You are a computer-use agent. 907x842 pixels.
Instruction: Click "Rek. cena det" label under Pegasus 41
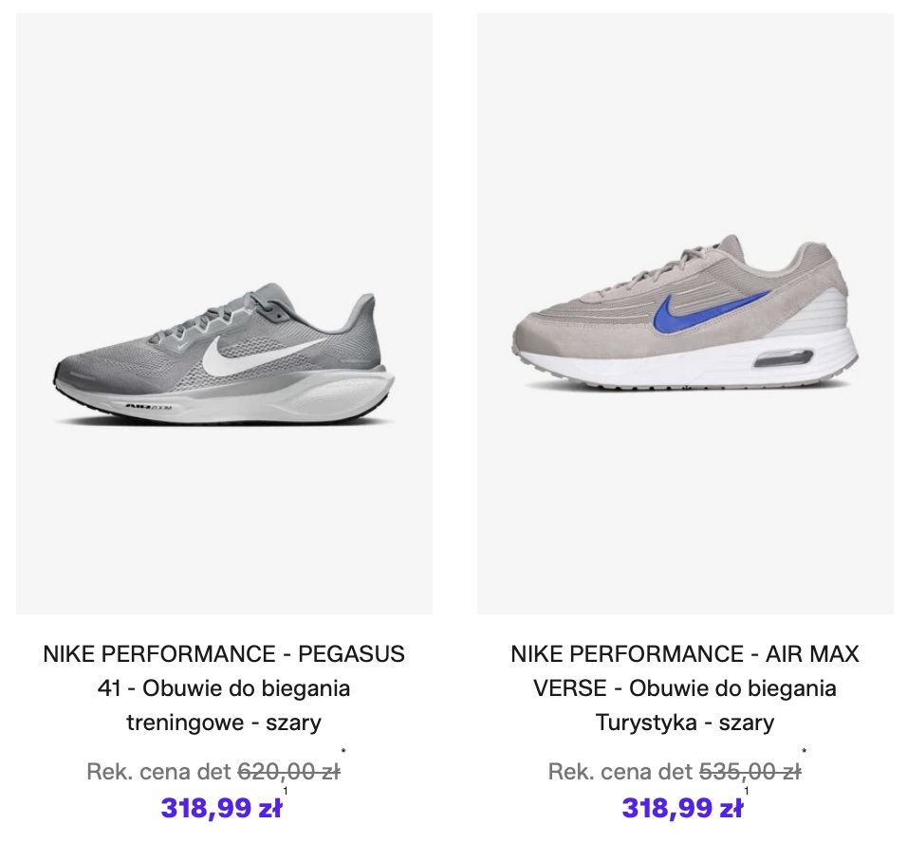point(158,772)
